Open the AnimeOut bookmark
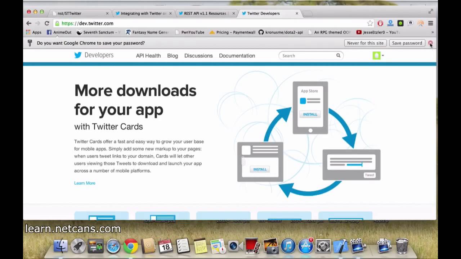Image resolution: width=461 pixels, height=259 pixels. point(59,32)
